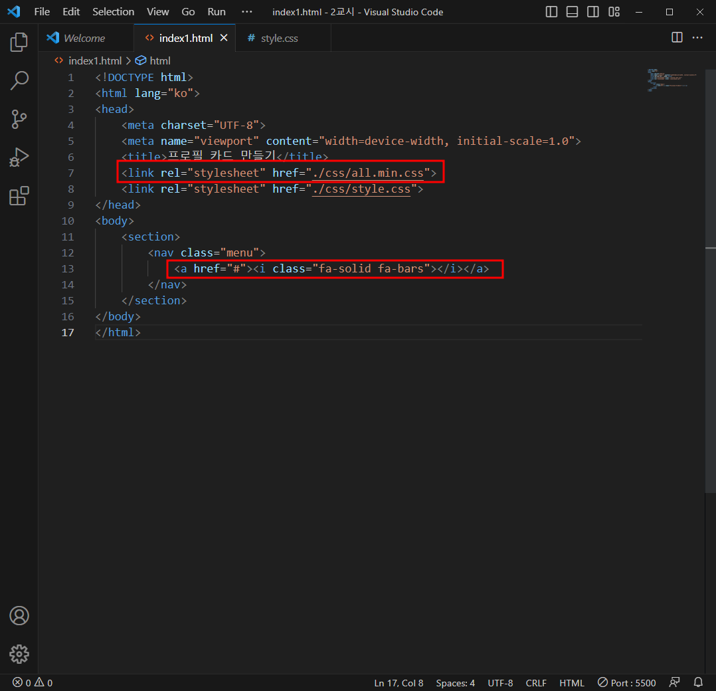Click the closing nav tag on line 14
Image resolution: width=716 pixels, height=691 pixels.
pos(167,284)
